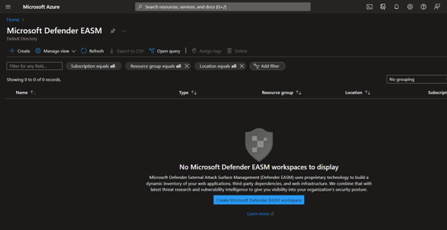Pin Microsoft Defender EASM to dashboard

click(x=113, y=31)
